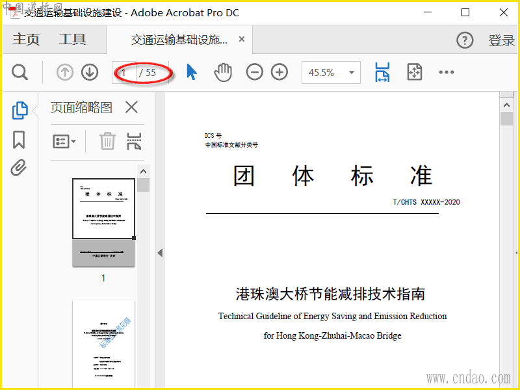Open attachments paperclip panel
The height and width of the screenshot is (390, 520).
[19, 168]
